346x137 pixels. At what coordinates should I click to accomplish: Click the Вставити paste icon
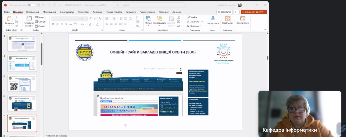click(9, 19)
